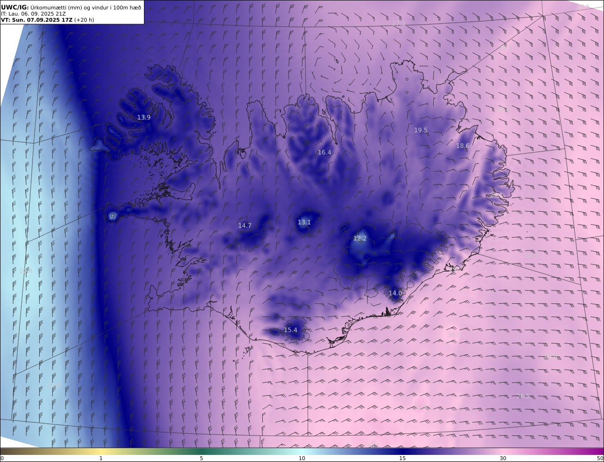The height and width of the screenshot is (462, 604).
Task: Click the 10 tick on the color scale
Action: point(302,458)
